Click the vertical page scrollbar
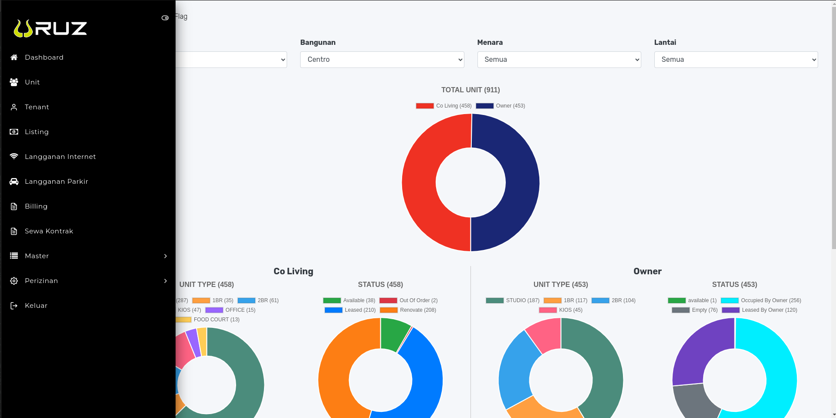This screenshot has width=836, height=418. tap(833, 131)
